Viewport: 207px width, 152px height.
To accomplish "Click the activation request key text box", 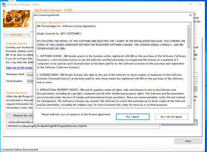I will click(83, 124).
